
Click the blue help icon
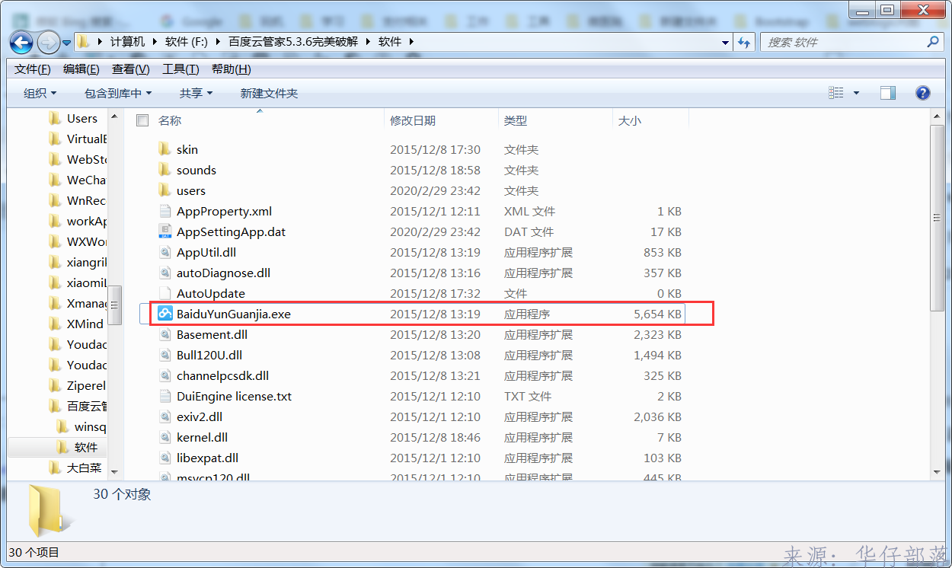[x=923, y=93]
